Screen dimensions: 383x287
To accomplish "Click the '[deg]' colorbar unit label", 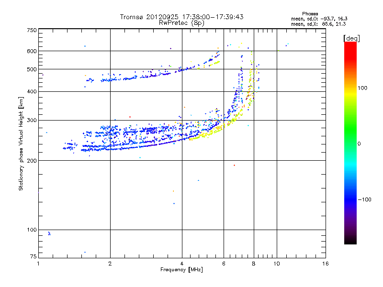I will (x=351, y=38).
